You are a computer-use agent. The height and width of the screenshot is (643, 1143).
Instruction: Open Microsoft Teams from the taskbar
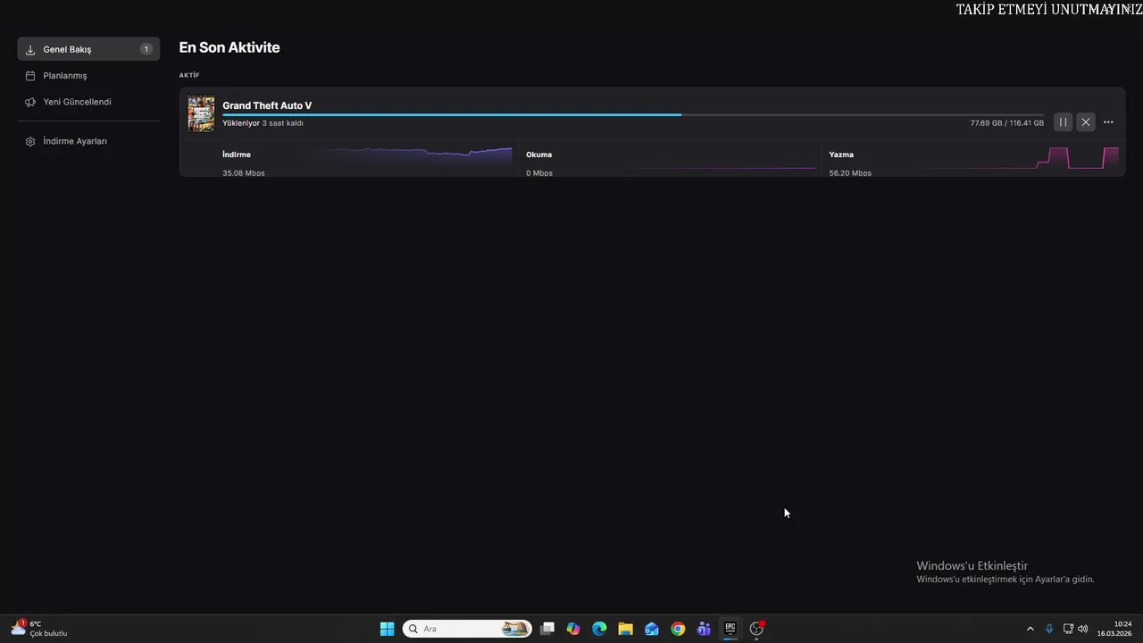(x=704, y=629)
